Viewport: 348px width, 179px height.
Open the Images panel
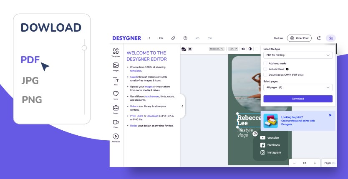(x=116, y=67)
